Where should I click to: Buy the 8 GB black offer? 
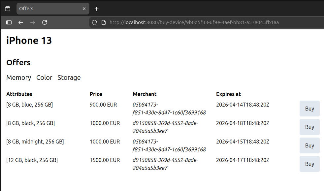(309, 127)
